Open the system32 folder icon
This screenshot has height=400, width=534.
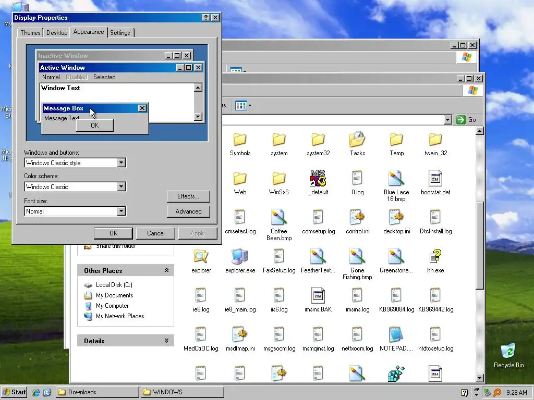coord(318,140)
